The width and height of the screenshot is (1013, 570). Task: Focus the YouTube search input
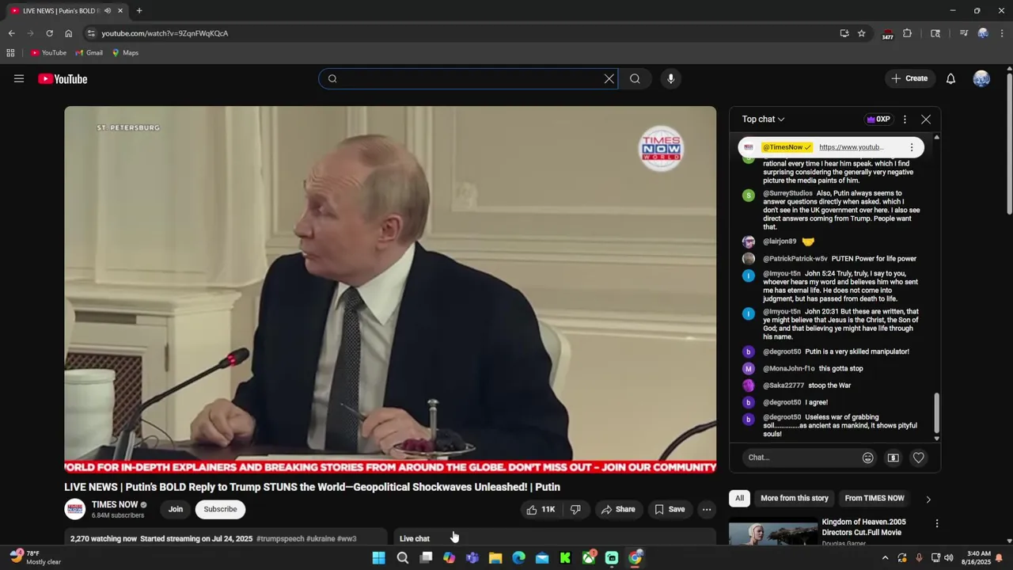(x=467, y=78)
